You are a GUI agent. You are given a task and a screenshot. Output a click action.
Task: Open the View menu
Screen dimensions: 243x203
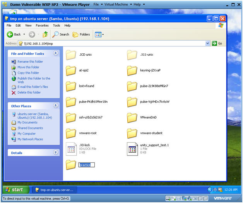tap(28, 26)
